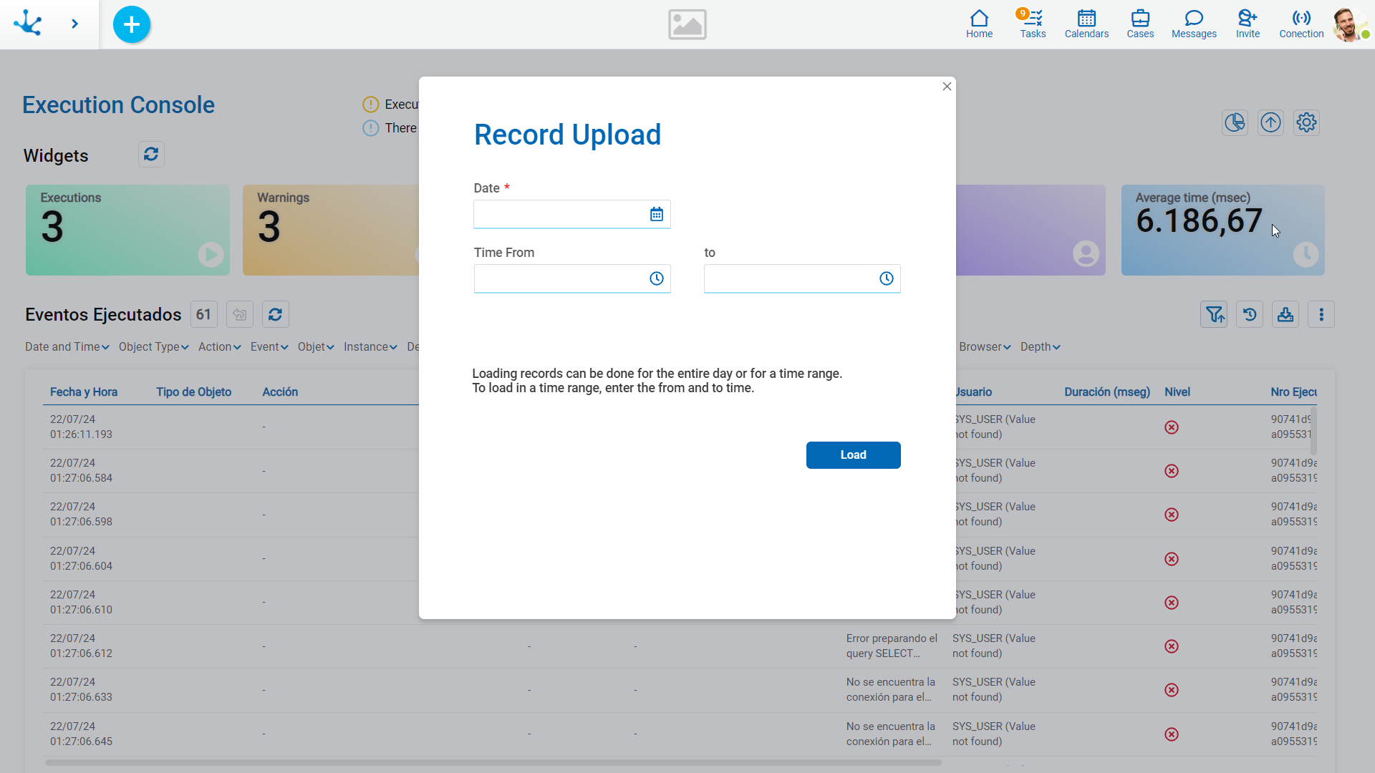This screenshot has height=773, width=1375.
Task: Click the Invite user icon
Action: click(1247, 24)
